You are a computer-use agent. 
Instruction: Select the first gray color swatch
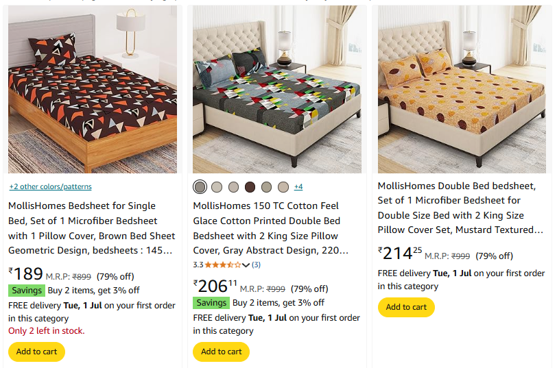coord(200,187)
